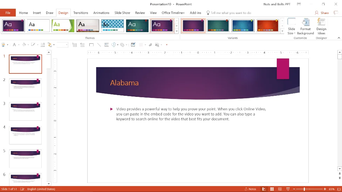The image size is (342, 192).
Task: Open Arrange dropdown arrow
Action: coord(54,45)
